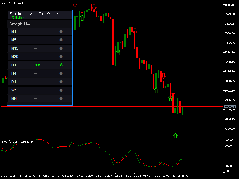
Task: Click the gray status dot in the M1 row
Action: (61, 32)
